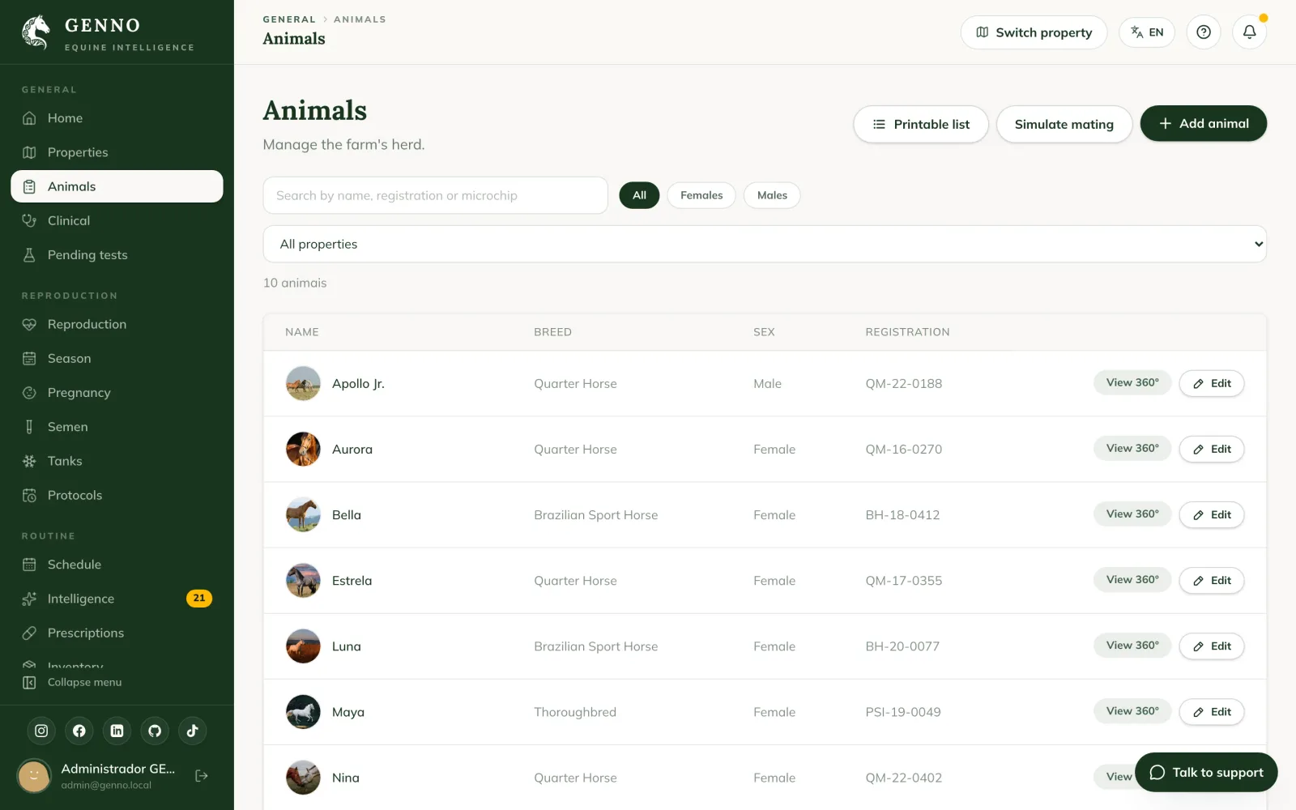Go to Reproduction page
The image size is (1296, 810).
[117, 324]
